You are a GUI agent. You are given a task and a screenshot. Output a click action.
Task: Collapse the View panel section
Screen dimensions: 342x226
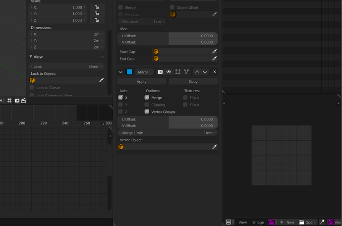(x=31, y=56)
